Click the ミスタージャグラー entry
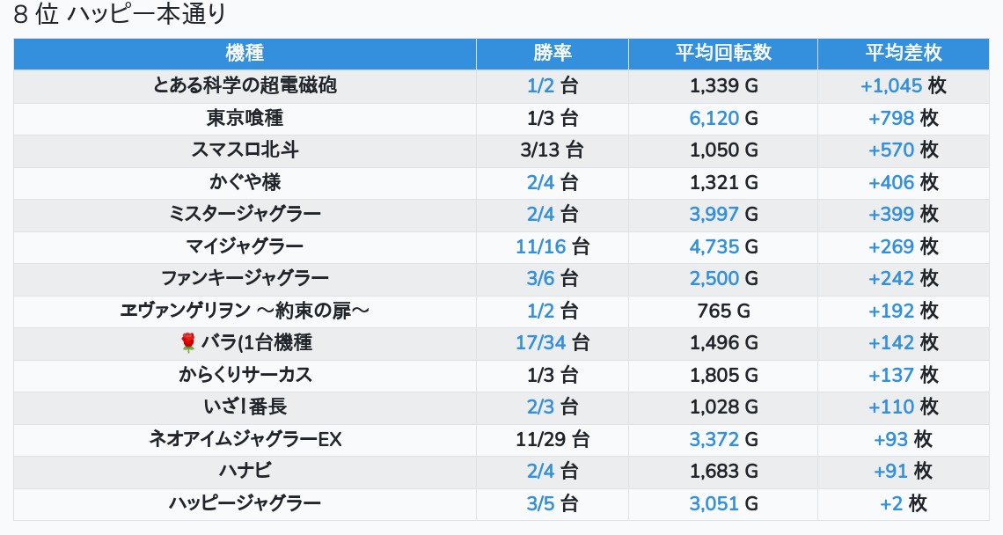 [245, 214]
